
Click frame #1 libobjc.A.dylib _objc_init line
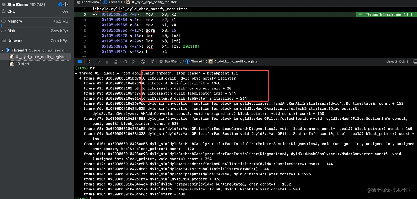click(x=152, y=83)
